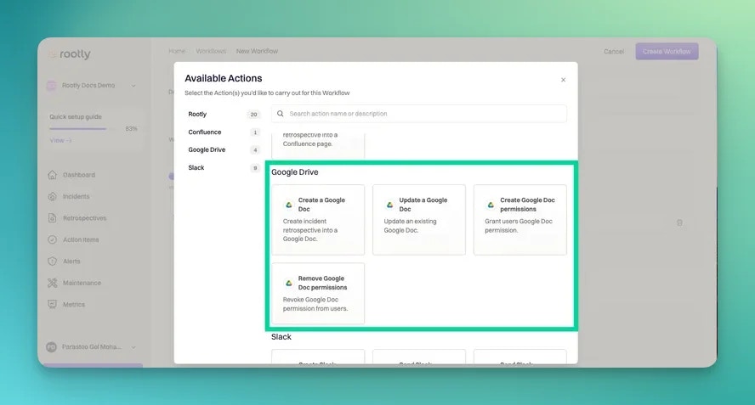The image size is (755, 405).
Task: Open Incidents in the sidebar
Action: [76, 196]
